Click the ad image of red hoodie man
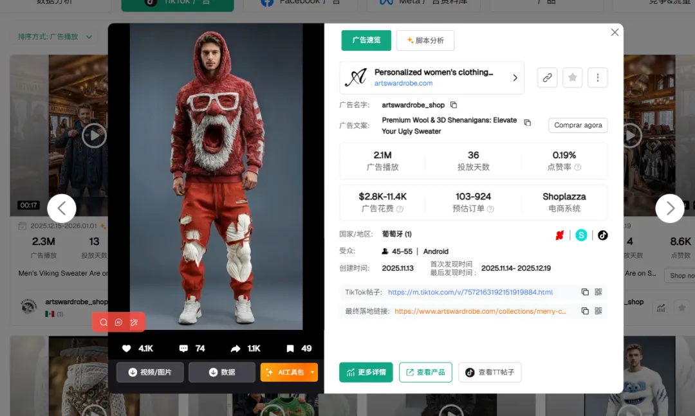 point(216,176)
